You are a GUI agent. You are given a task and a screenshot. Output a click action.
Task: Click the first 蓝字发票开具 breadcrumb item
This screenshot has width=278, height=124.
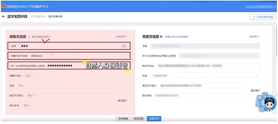point(37,17)
